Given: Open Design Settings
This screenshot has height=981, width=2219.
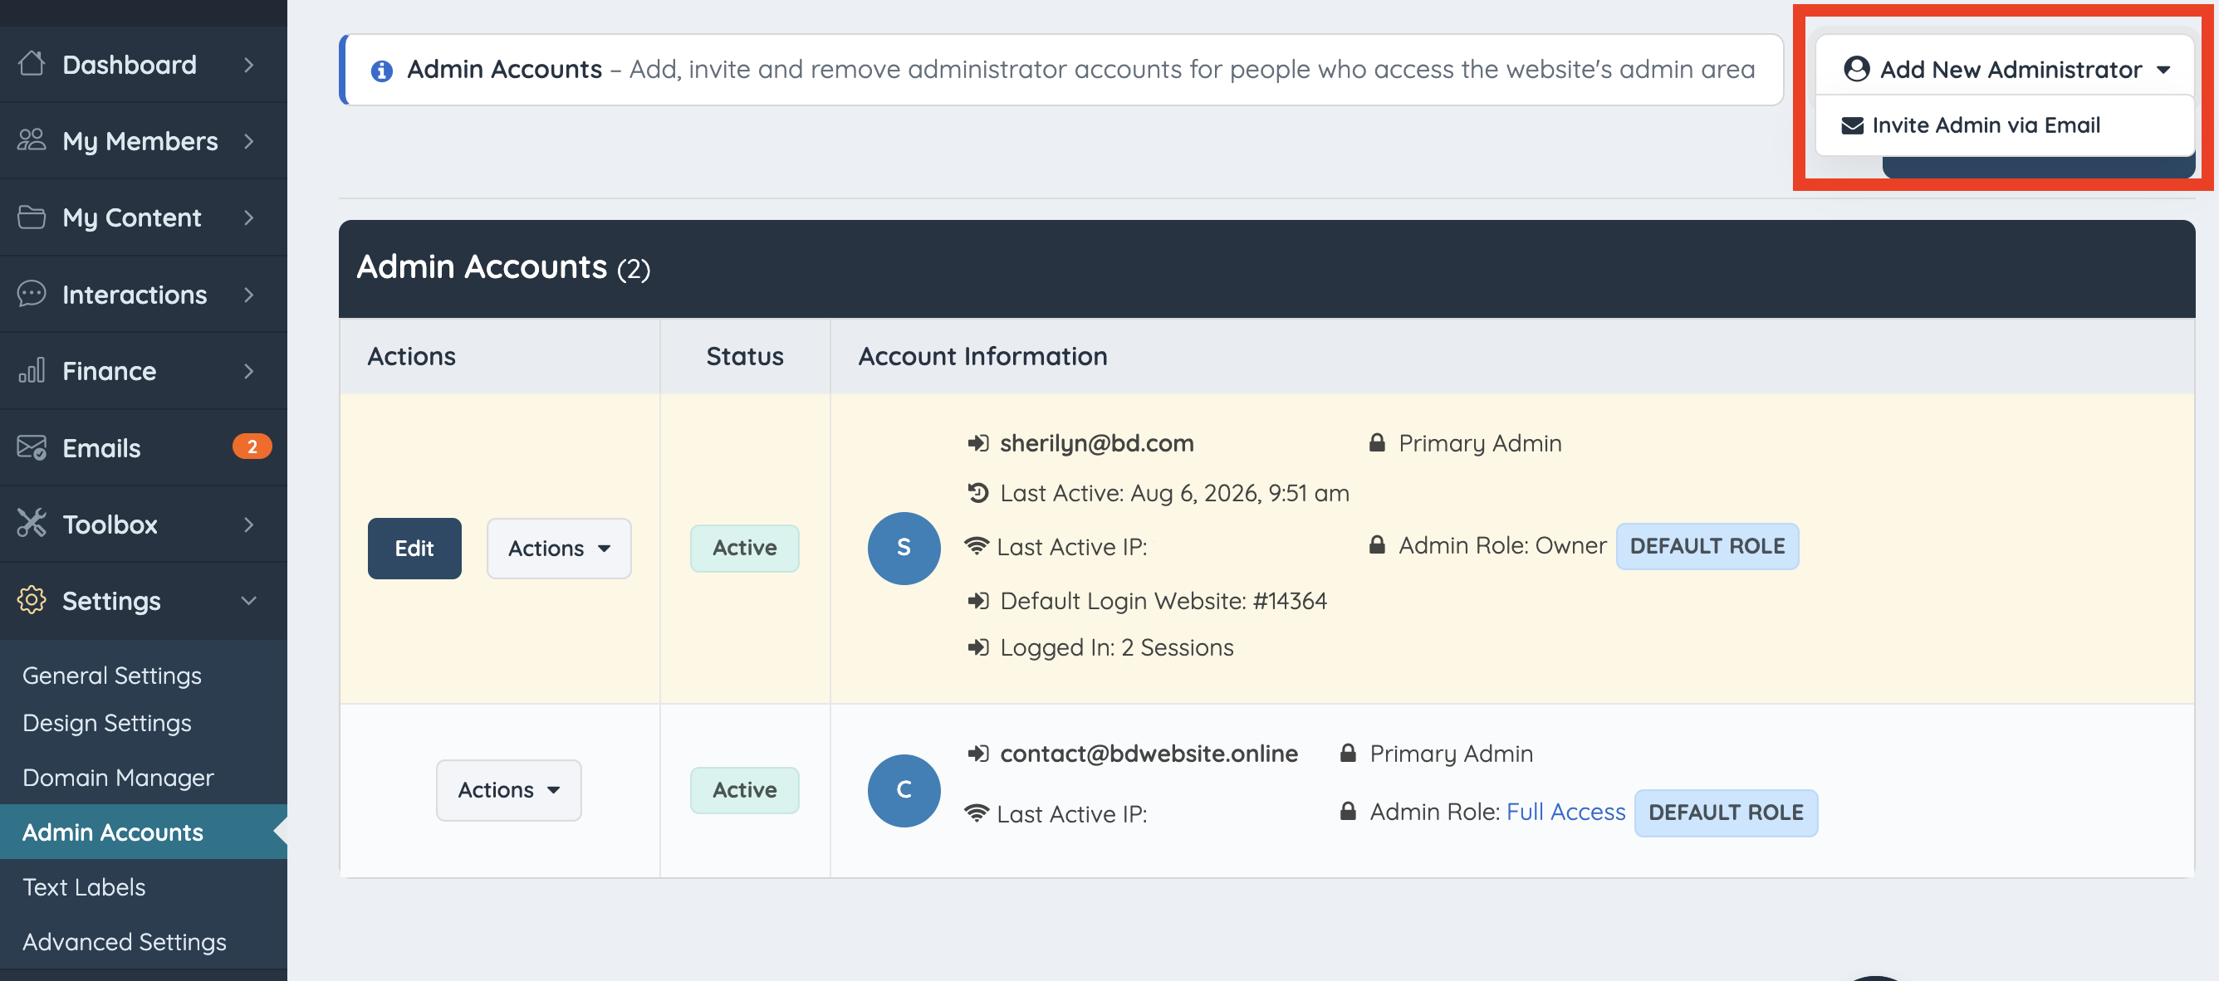Looking at the screenshot, I should [x=107, y=723].
